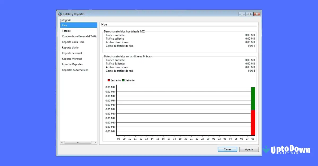Click the horizontal scrollbar thumb

click(x=78, y=142)
